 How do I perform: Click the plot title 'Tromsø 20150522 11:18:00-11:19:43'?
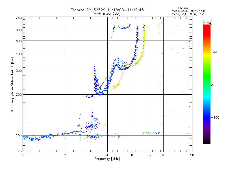pos(107,10)
